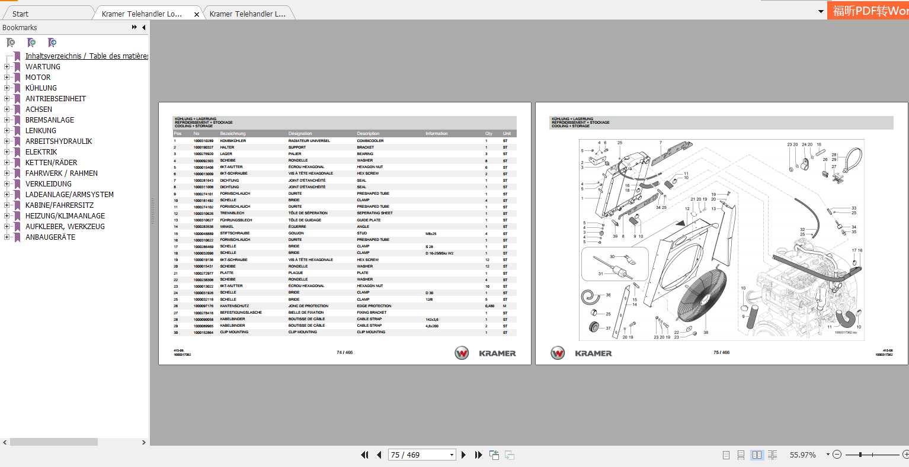
Task: Click the parts list page 74
Action: pos(345,234)
